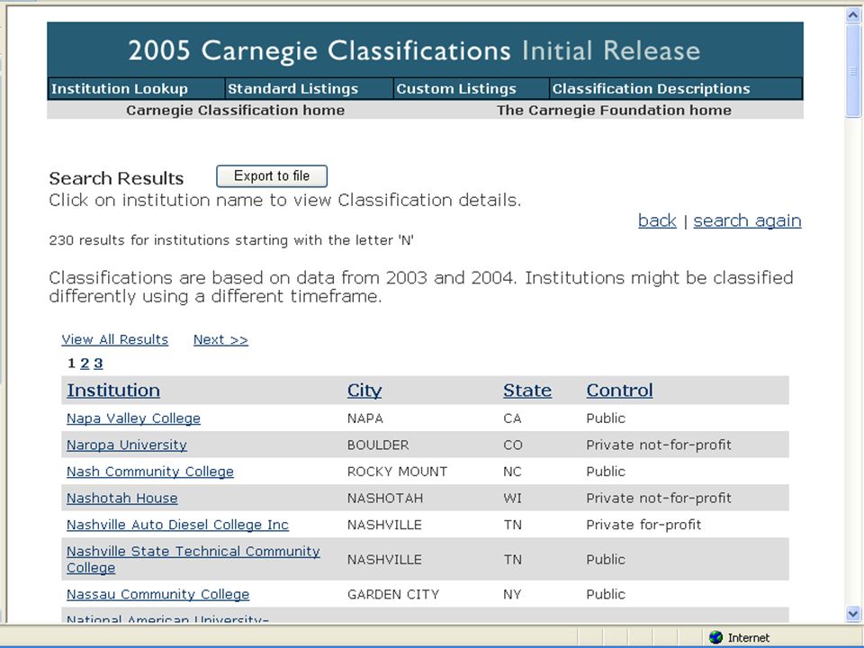Click the Export to file button
Image resolution: width=864 pixels, height=648 pixels.
pos(272,176)
